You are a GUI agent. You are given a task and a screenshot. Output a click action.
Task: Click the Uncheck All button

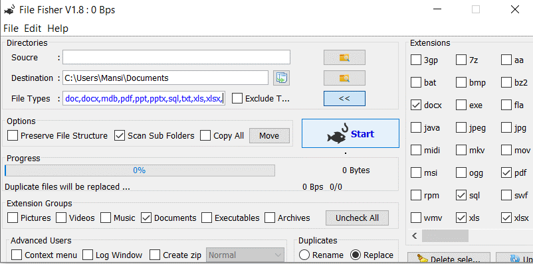click(x=357, y=218)
